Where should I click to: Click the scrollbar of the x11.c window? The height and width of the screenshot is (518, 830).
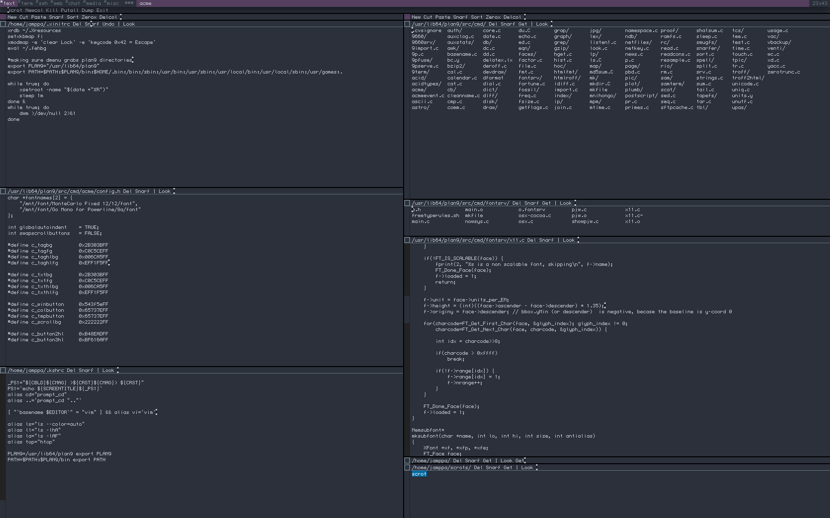point(407,350)
